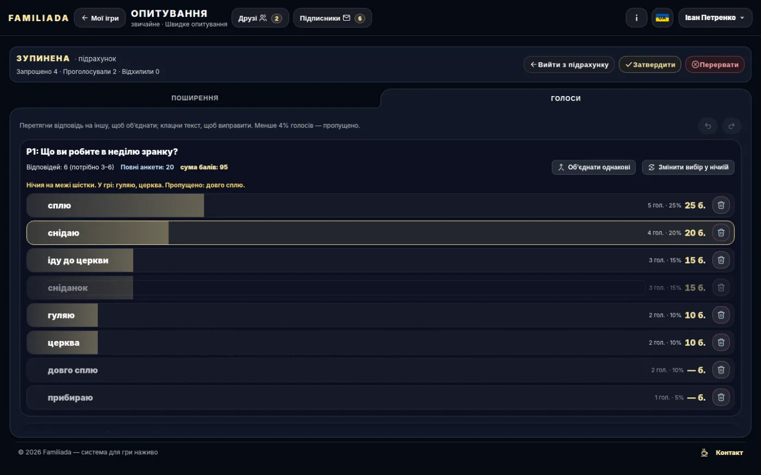This screenshot has width=761, height=475.
Task: Click the "ЗУПИНЕНА" status label
Action: (x=43, y=59)
